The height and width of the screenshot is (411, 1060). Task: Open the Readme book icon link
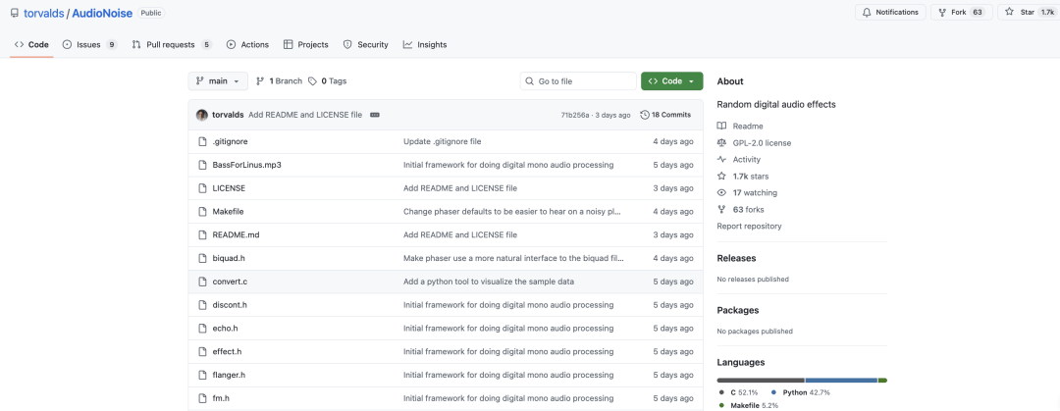tap(722, 127)
